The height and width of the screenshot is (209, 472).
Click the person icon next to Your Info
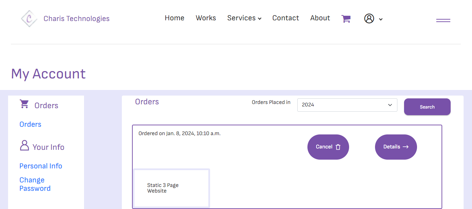click(x=24, y=146)
